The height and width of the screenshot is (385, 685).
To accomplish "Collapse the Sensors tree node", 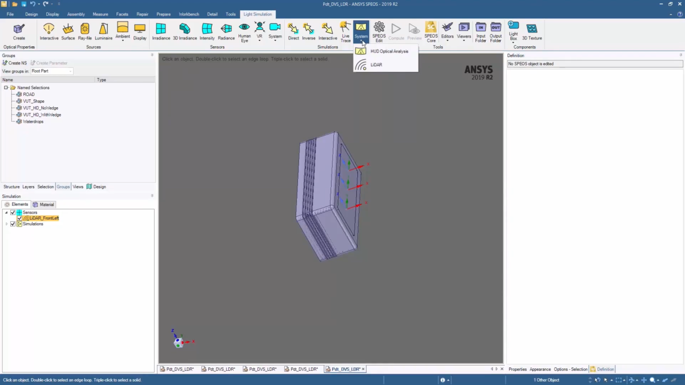I will 7,212.
